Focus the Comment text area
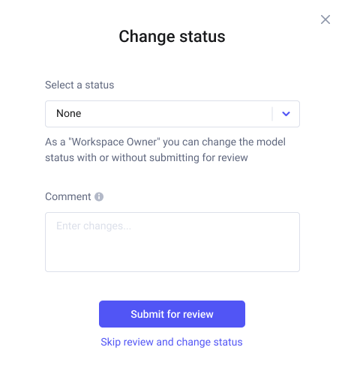Screen dimensions: 345x371 172,242
